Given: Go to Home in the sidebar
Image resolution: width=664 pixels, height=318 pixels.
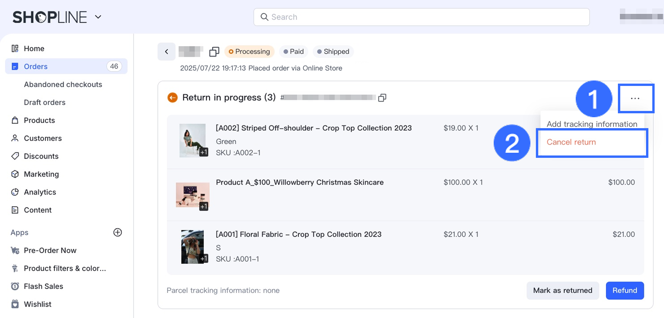Looking at the screenshot, I should [x=34, y=48].
